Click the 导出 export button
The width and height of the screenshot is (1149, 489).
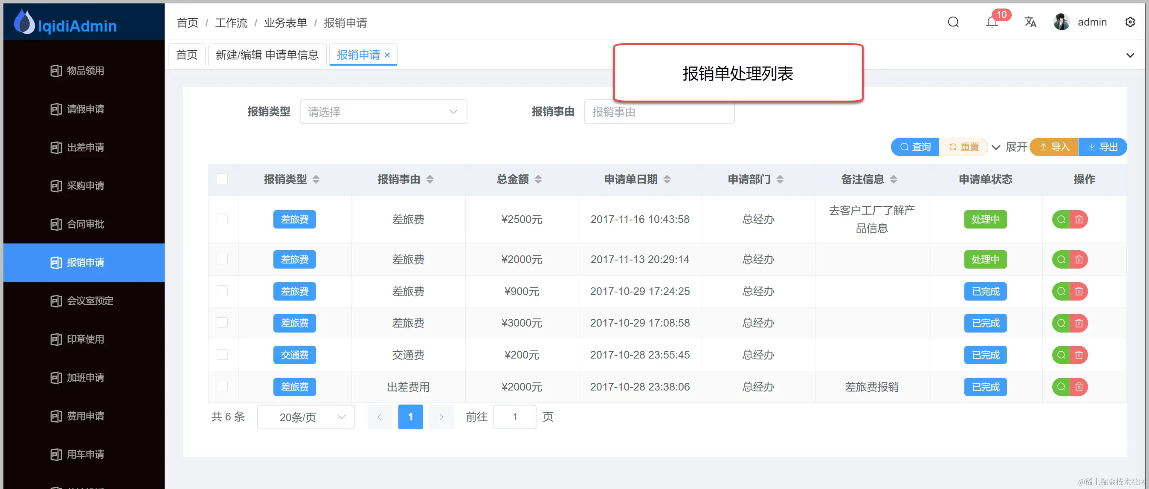pos(1102,147)
